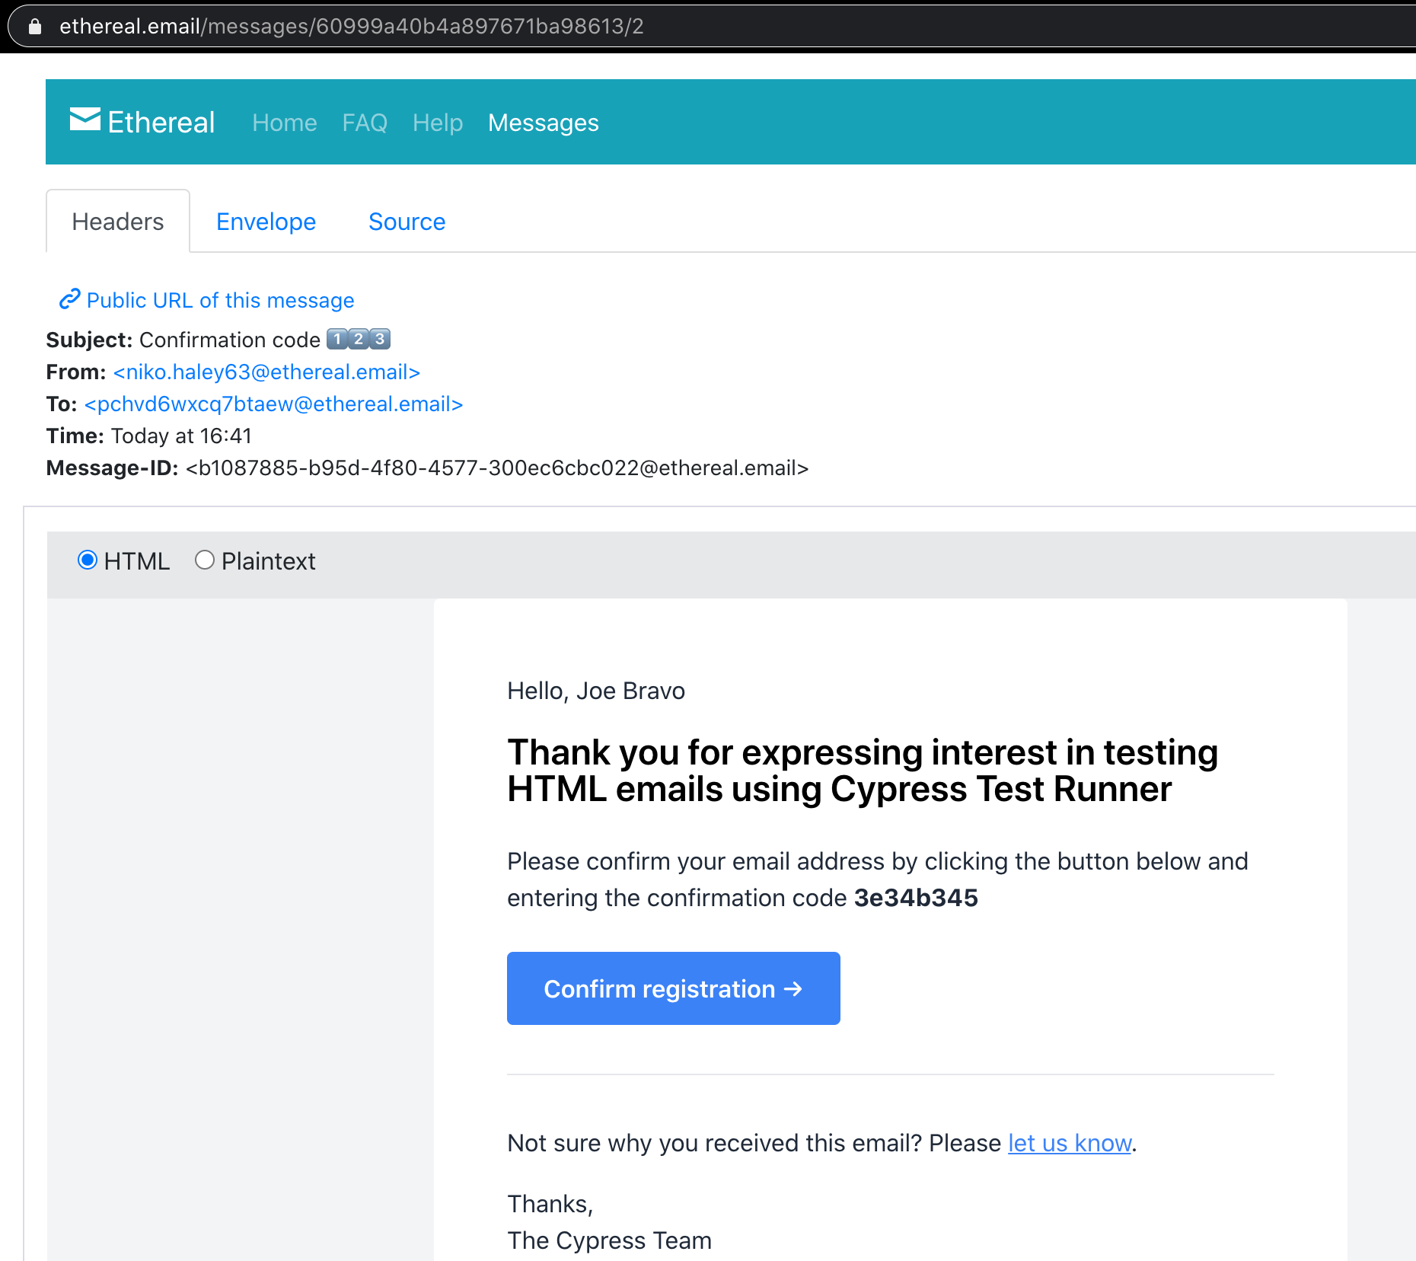This screenshot has height=1261, width=1416.
Task: Switch to the Envelope tab
Action: (x=266, y=222)
